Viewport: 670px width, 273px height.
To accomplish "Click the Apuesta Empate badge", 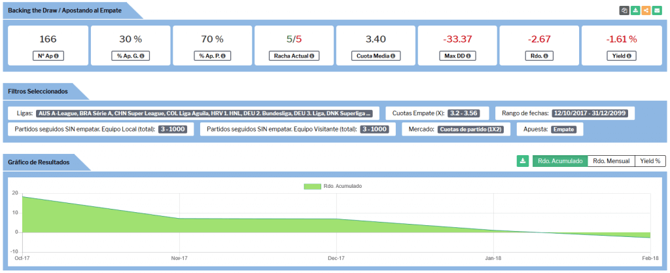I will [x=563, y=130].
